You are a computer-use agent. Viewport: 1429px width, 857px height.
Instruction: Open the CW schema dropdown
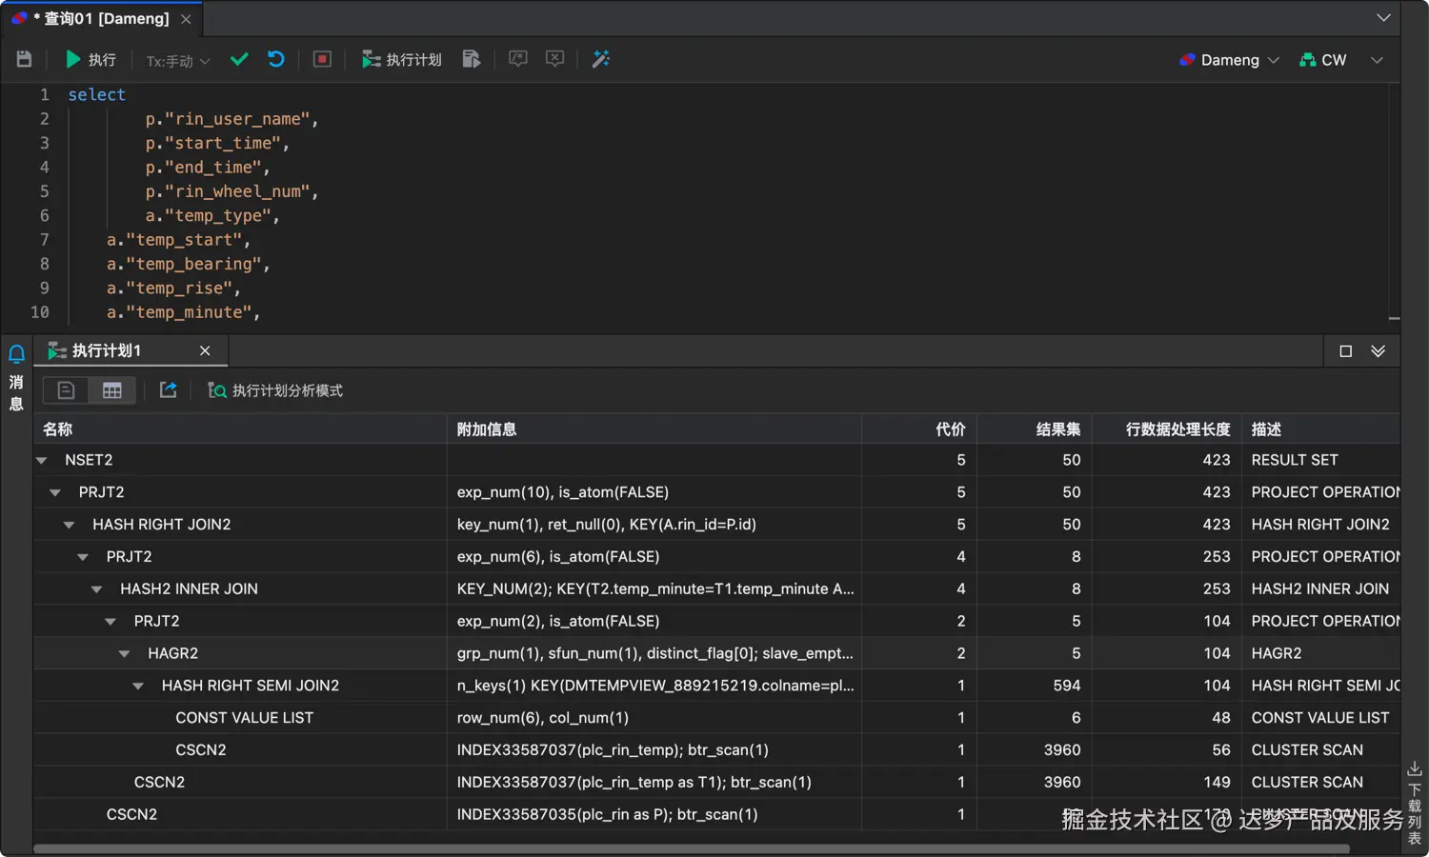(1323, 60)
